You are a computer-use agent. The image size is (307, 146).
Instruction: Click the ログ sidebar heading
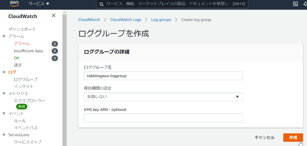(x=12, y=72)
